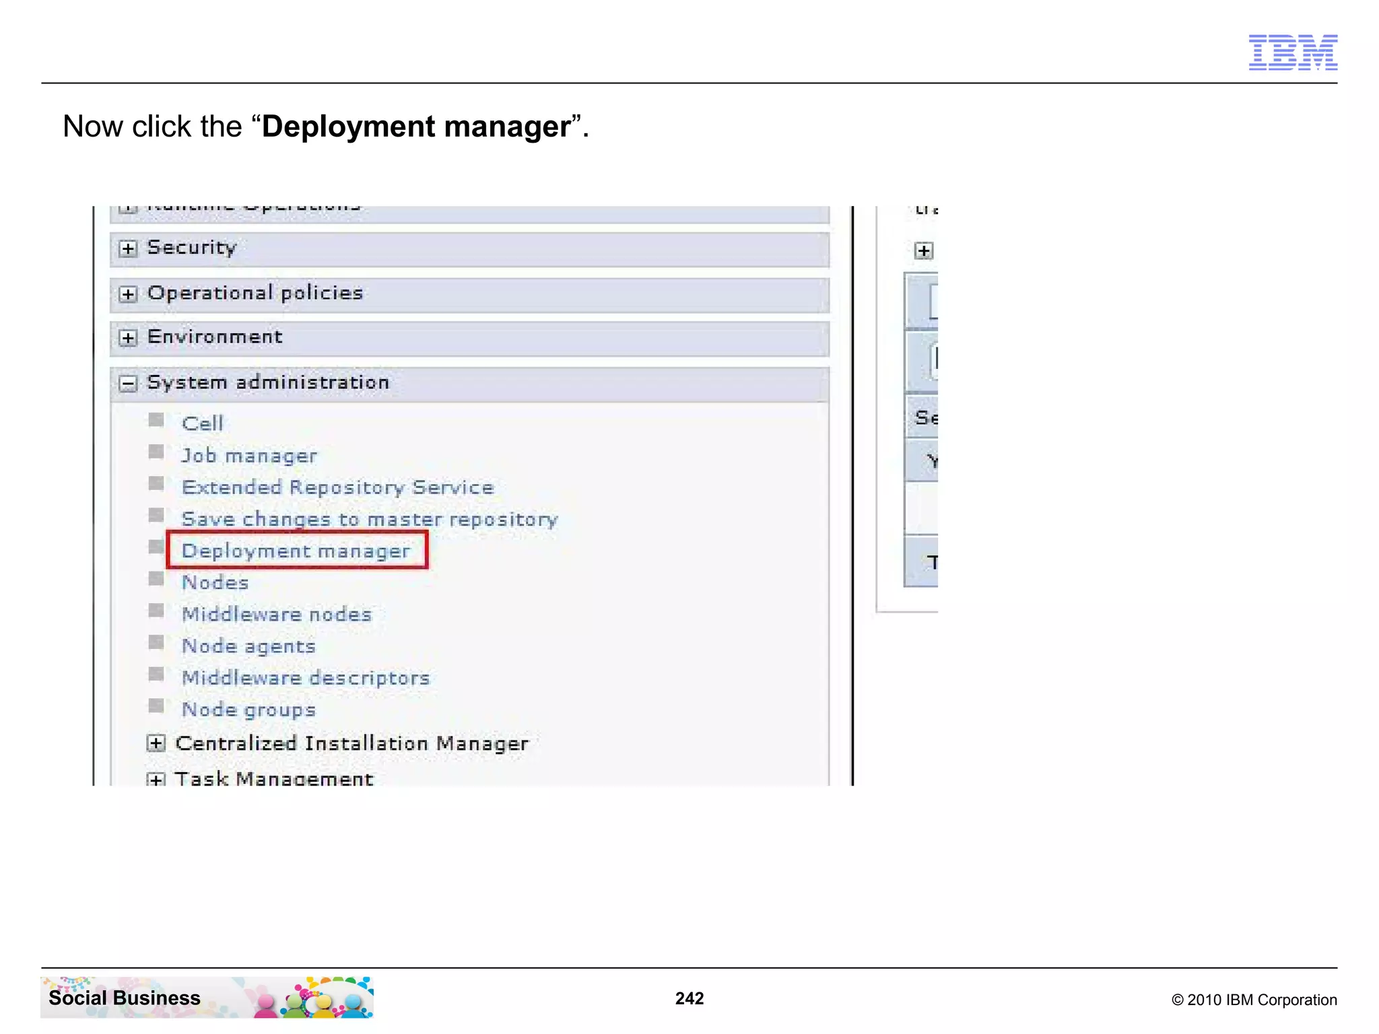Click the Security section header text
This screenshot has height=1034, width=1379.
pos(192,248)
